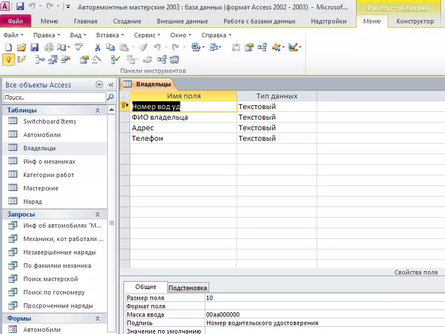
Task: Switch to the Надстройки ribbon tab
Action: (x=328, y=21)
